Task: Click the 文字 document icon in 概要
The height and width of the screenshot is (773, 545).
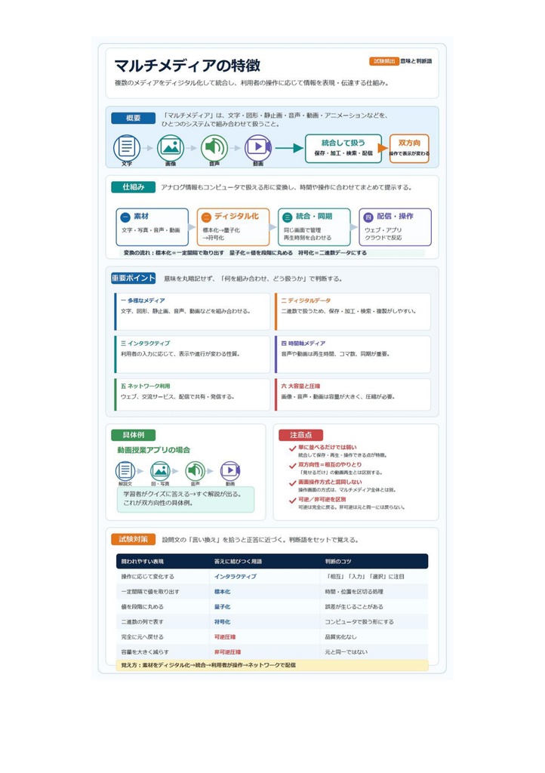Action: pos(127,147)
